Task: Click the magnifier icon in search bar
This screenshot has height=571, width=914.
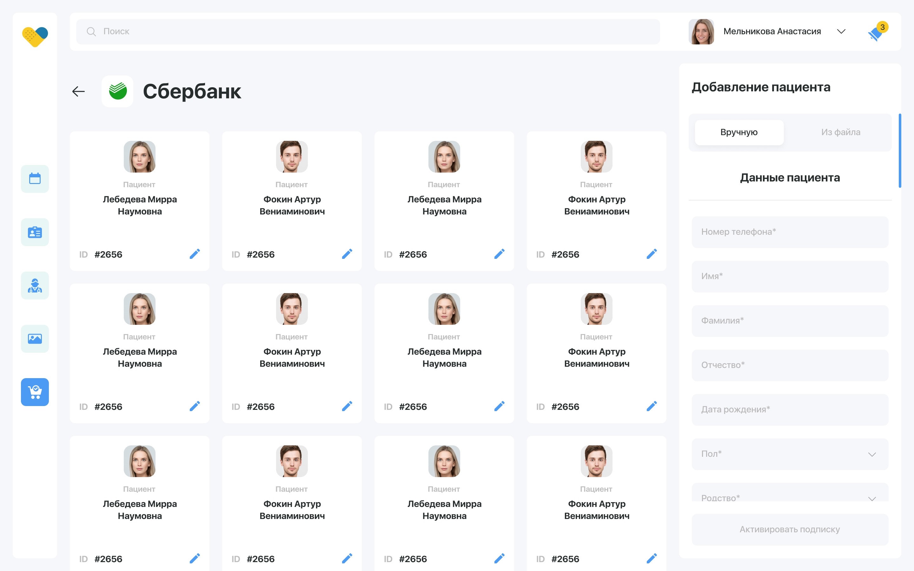Action: [x=91, y=31]
